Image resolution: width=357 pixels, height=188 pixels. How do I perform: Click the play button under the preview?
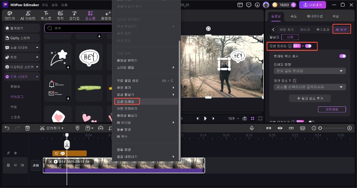tap(205, 118)
